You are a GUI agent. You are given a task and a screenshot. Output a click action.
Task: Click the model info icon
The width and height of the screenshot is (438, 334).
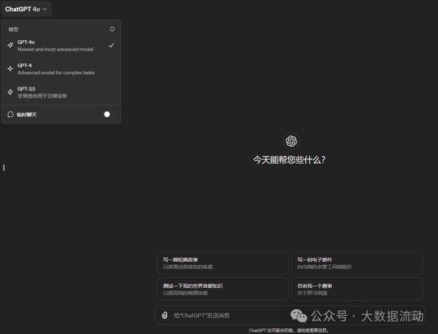tap(112, 29)
